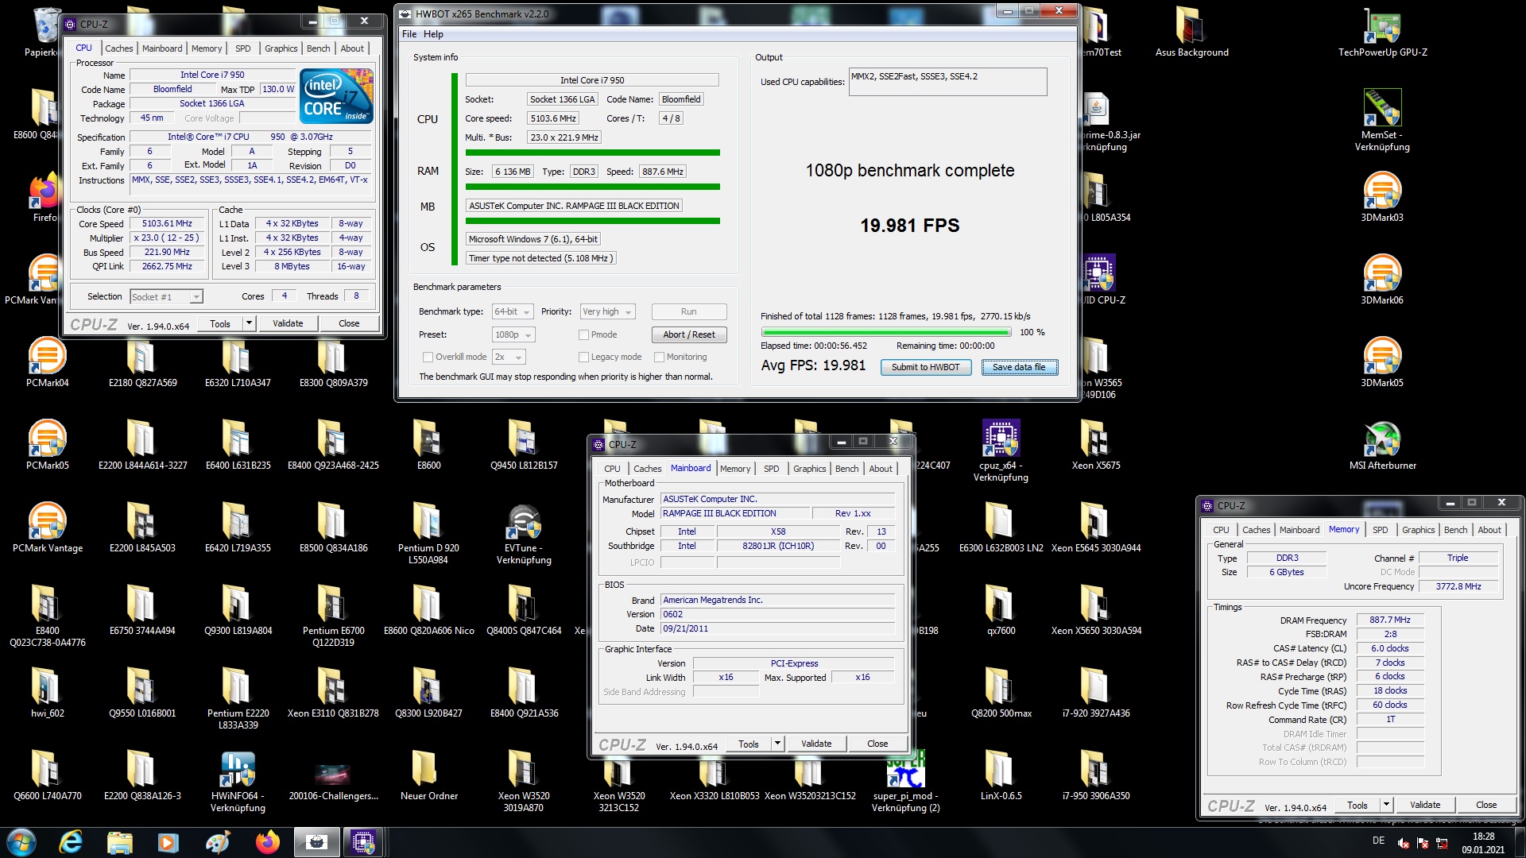The height and width of the screenshot is (858, 1526).
Task: Switch to Bench tab in top CPU-Z
Action: coord(318,48)
